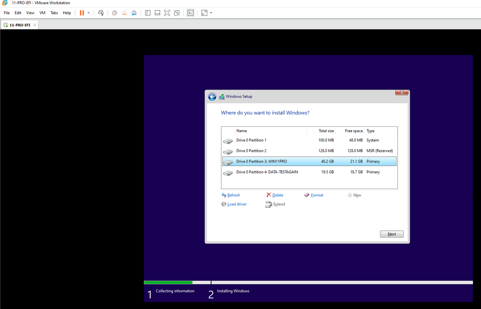Click the Unity mode toolbar icon
The height and width of the screenshot is (309, 481).
(177, 13)
